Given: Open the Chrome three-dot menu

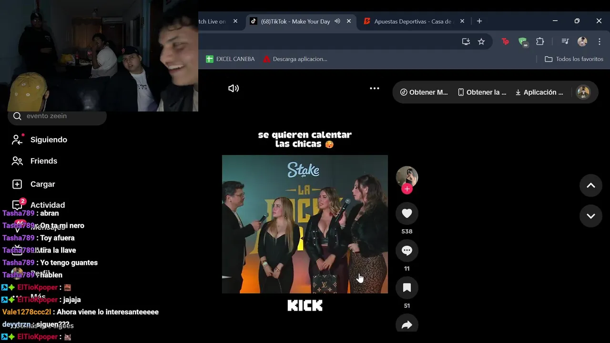Looking at the screenshot, I should pos(600,41).
